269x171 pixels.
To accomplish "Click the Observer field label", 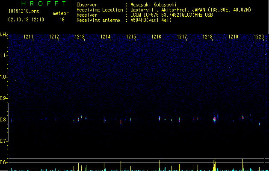I will pos(87,5).
